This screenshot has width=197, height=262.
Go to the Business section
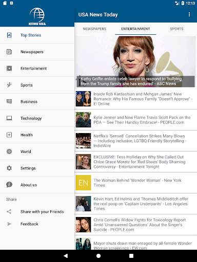[x=29, y=101]
